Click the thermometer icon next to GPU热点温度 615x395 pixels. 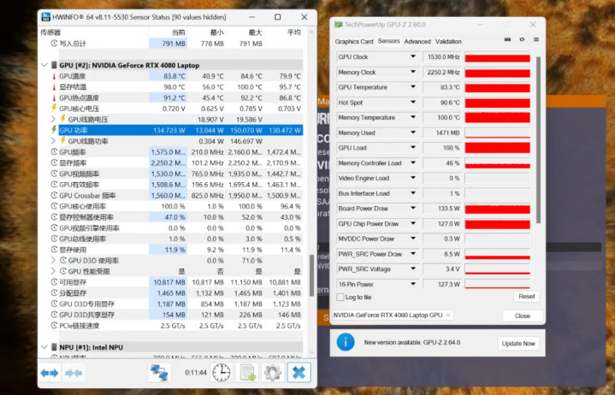(54, 97)
